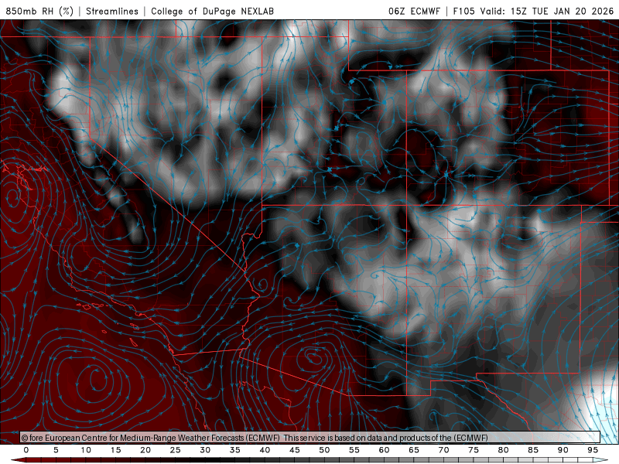619x464 pixels.
Task: Select 'F105 Valid: 15Z TUE JAN 20 2026' text
Action: pos(533,11)
